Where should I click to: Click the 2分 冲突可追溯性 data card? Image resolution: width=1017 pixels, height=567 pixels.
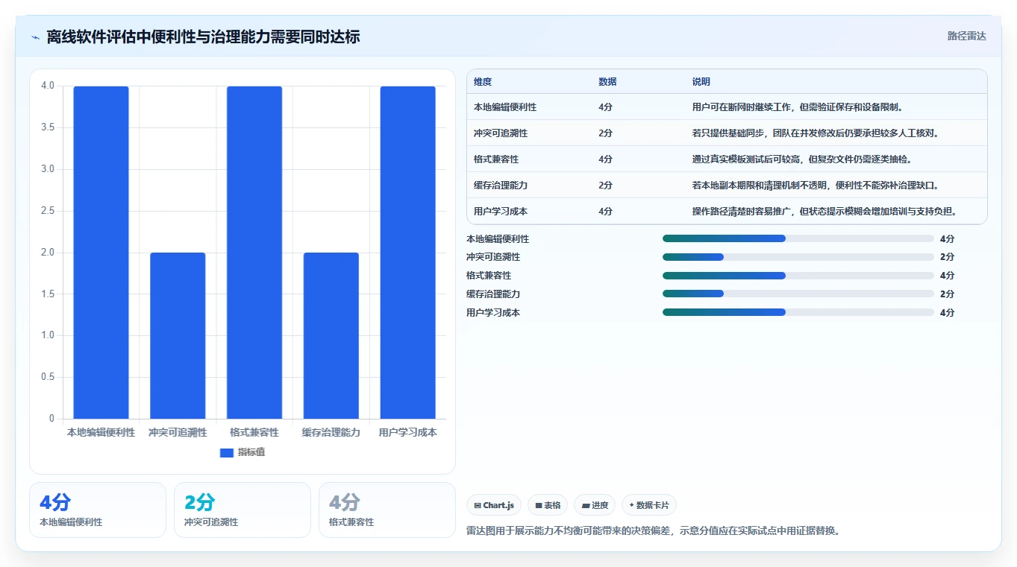click(242, 510)
